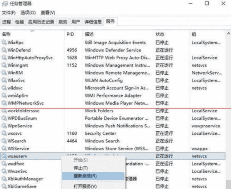The height and width of the screenshot is (189, 231).
Task: Click the XblGameSave service gear icon
Action: [4, 186]
